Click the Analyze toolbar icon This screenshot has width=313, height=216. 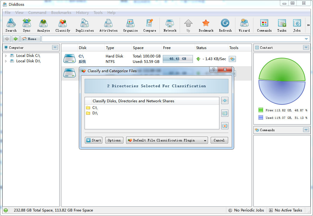tap(43, 25)
